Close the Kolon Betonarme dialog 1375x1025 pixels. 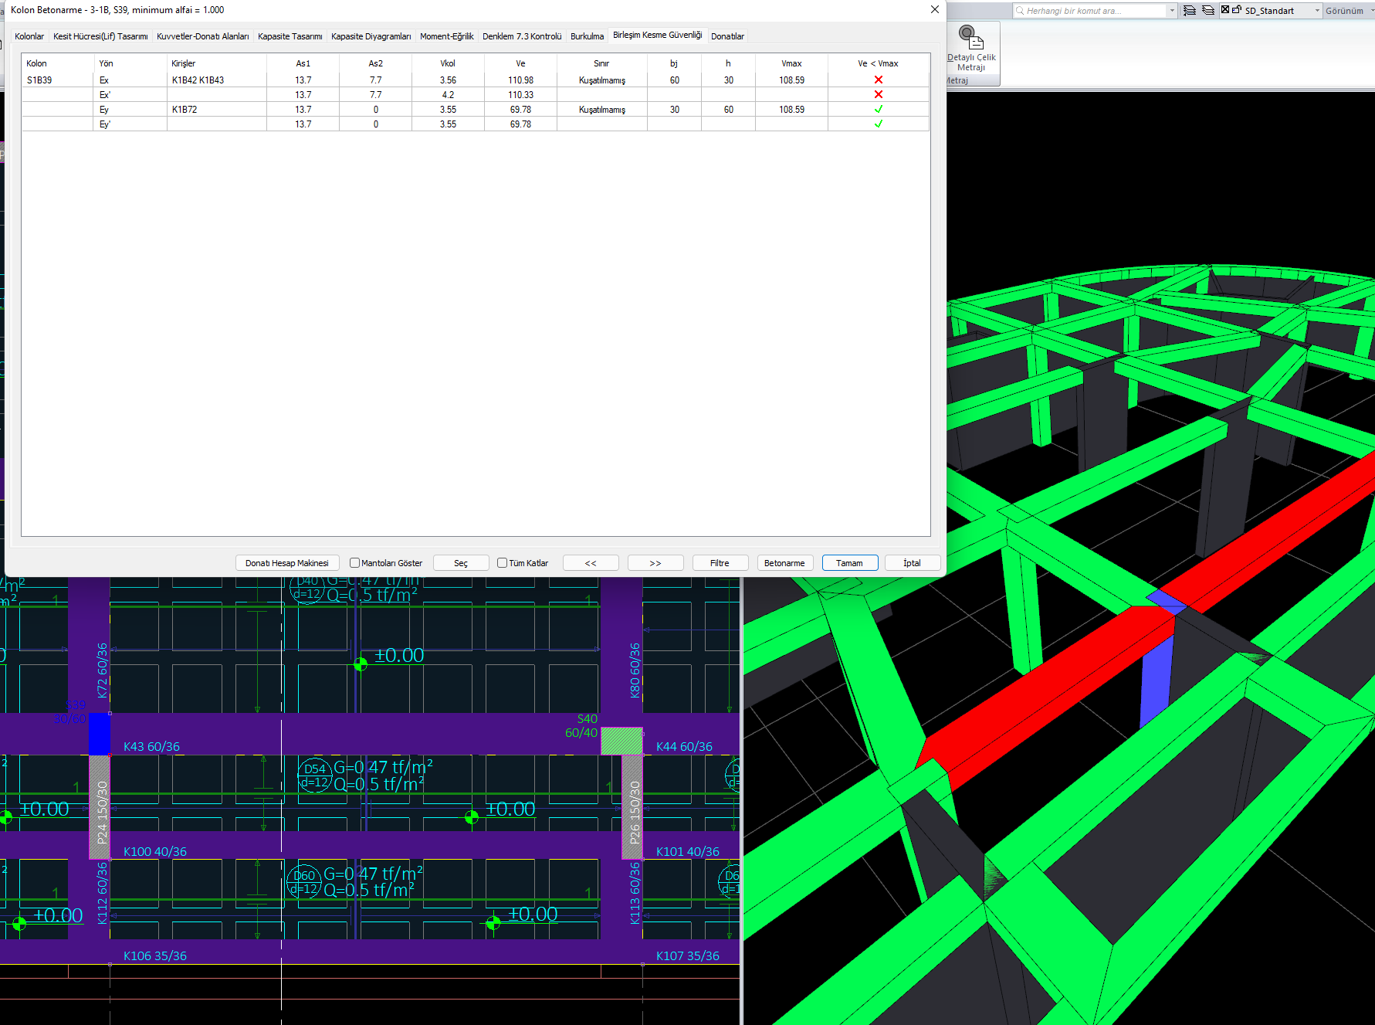tap(934, 10)
